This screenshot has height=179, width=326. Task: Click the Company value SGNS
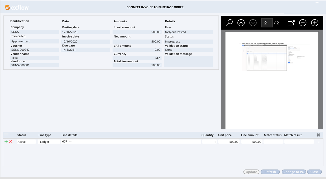click(35, 32)
